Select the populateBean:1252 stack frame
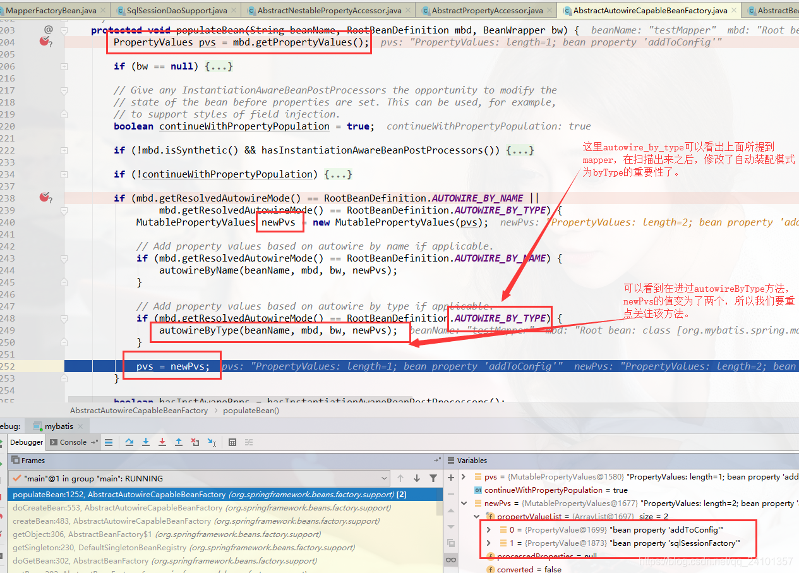Screen dimensions: 799x573 pos(224,494)
